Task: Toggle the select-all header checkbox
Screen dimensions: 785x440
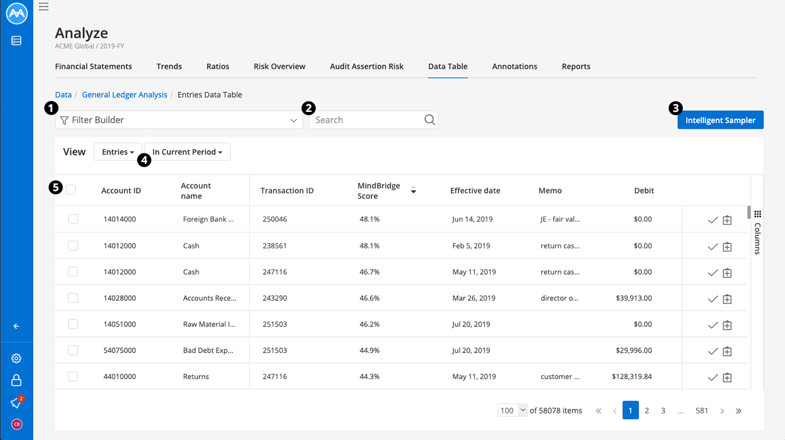Action: pos(71,189)
